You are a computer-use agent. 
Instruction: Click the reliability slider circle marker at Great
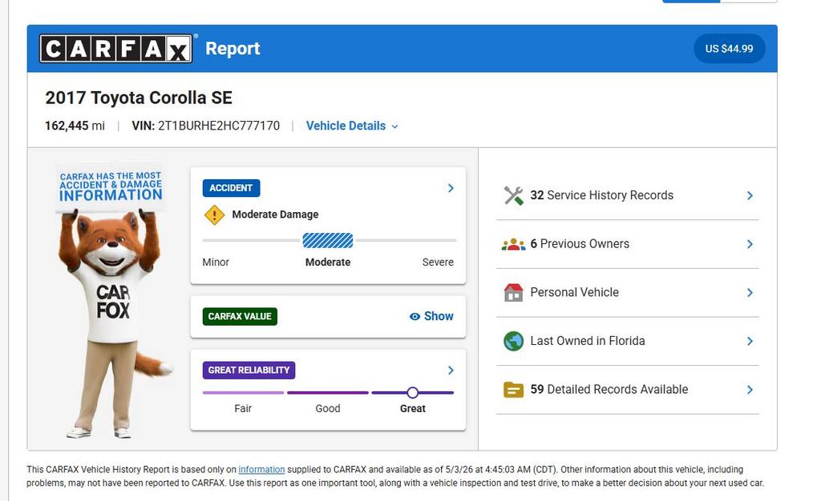[x=413, y=392]
